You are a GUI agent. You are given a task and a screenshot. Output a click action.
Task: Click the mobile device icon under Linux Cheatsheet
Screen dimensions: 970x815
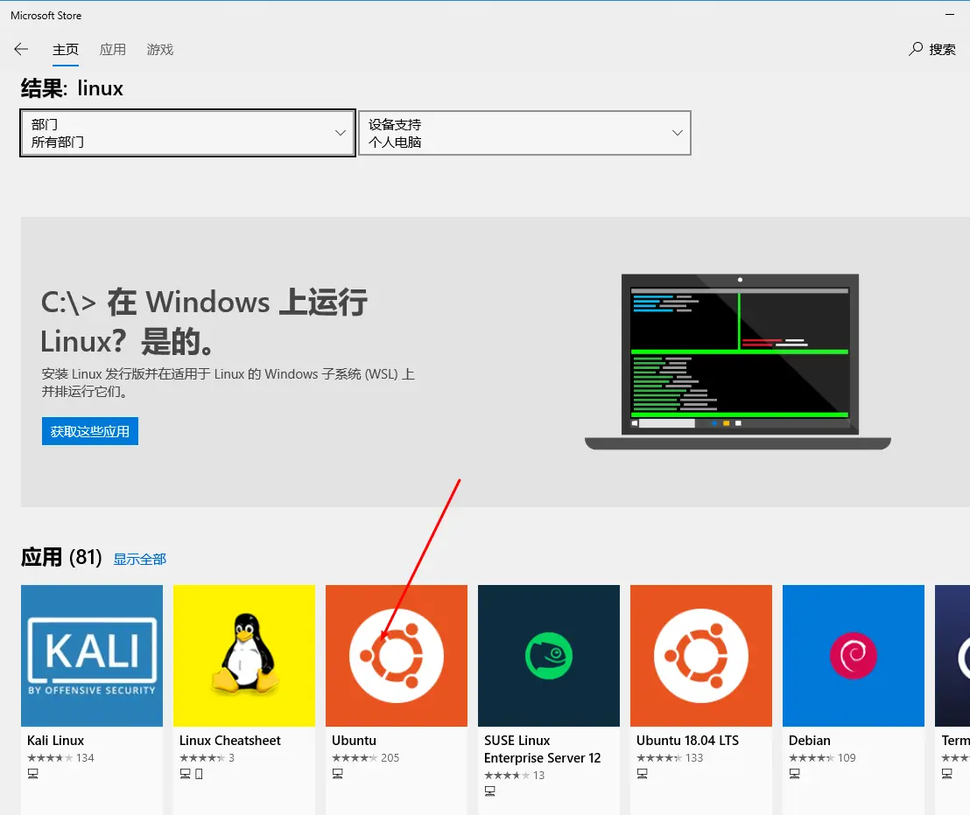click(199, 774)
